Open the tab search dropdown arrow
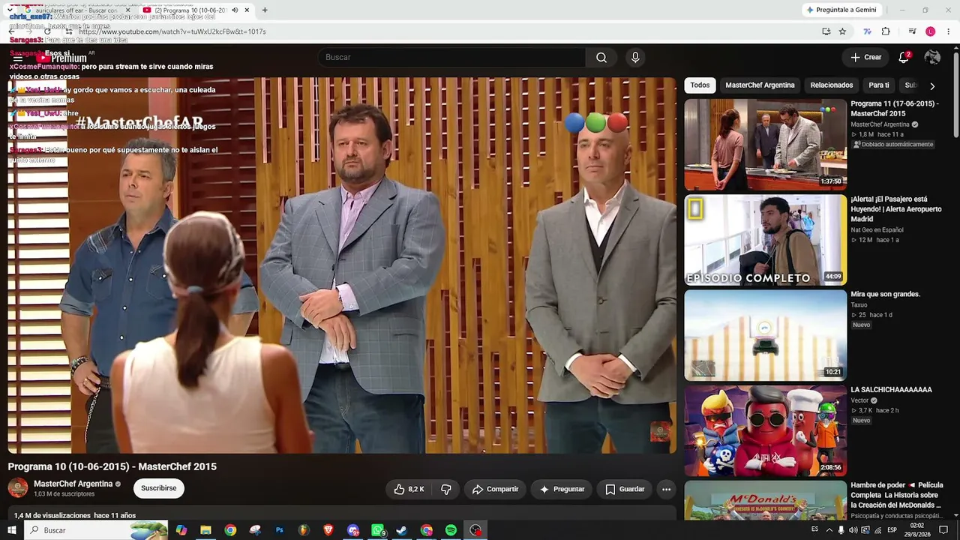The width and height of the screenshot is (960, 540). tap(10, 10)
